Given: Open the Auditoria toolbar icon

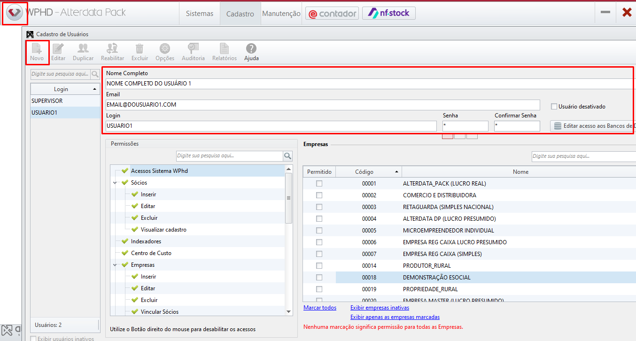Looking at the screenshot, I should click(x=193, y=49).
